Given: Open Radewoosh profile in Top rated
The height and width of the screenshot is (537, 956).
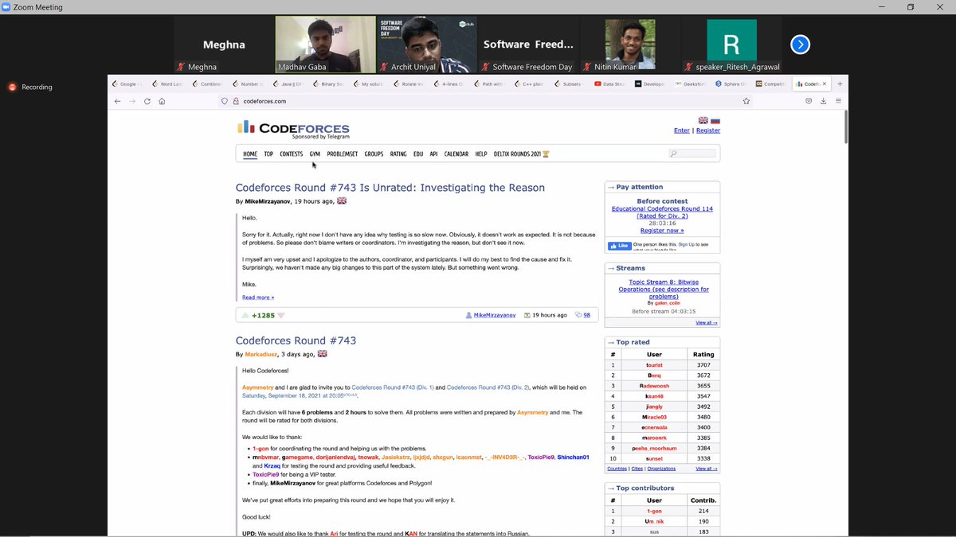Looking at the screenshot, I should click(654, 386).
